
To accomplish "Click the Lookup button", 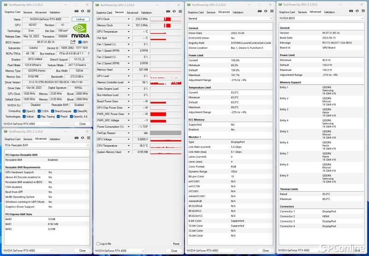I will click(x=80, y=19).
